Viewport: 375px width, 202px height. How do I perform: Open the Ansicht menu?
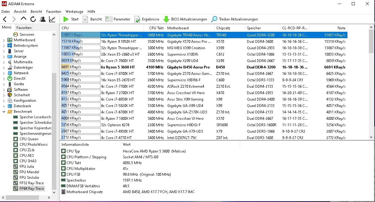tap(20, 12)
